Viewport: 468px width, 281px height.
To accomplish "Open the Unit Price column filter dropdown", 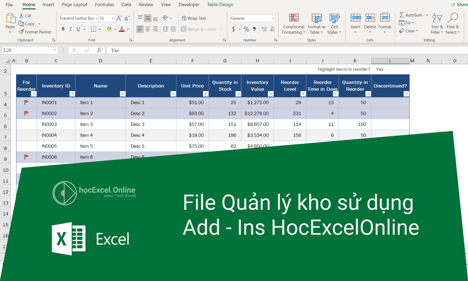I will click(x=206, y=94).
